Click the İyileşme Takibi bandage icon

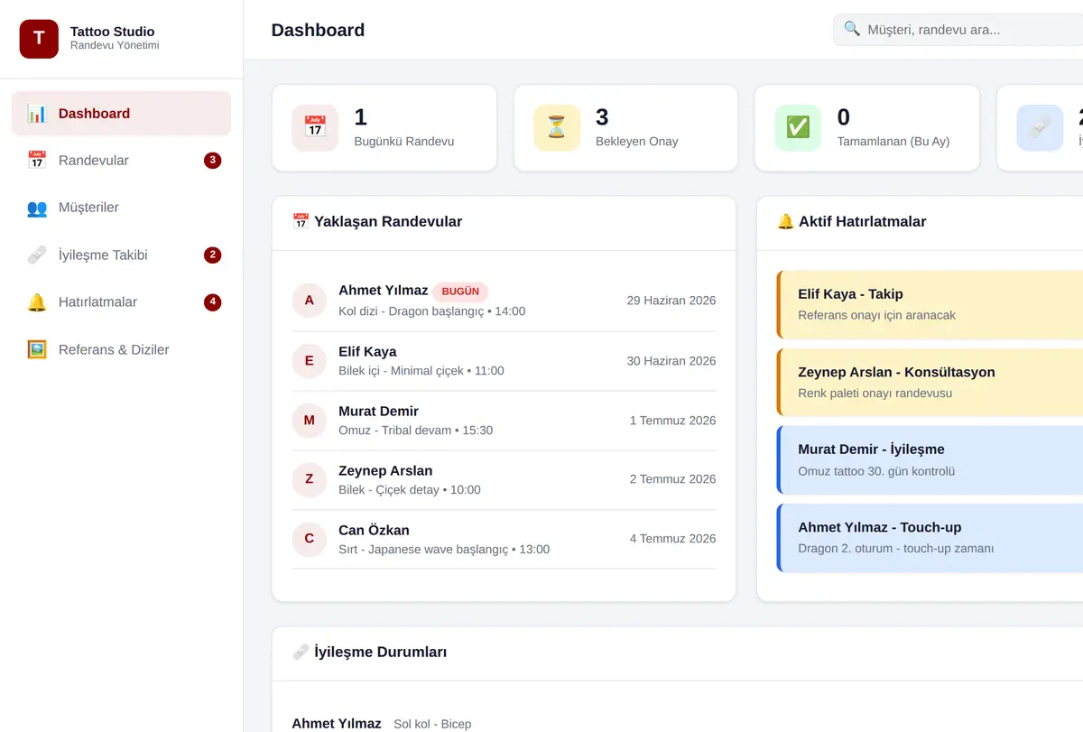(x=37, y=255)
